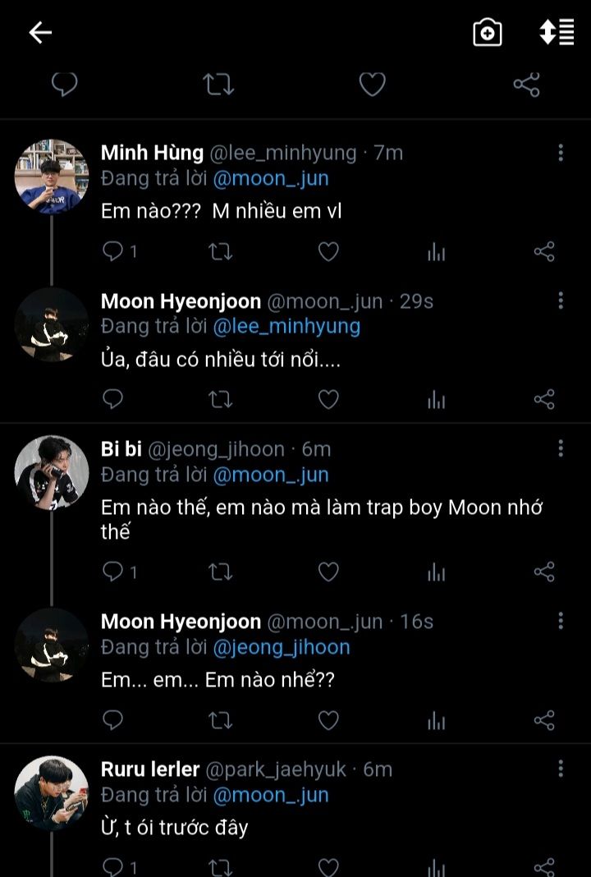
Task: Share the main tweet at top
Action: point(526,84)
